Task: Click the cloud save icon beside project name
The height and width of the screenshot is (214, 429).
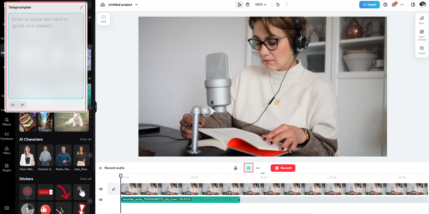Action: [103, 5]
